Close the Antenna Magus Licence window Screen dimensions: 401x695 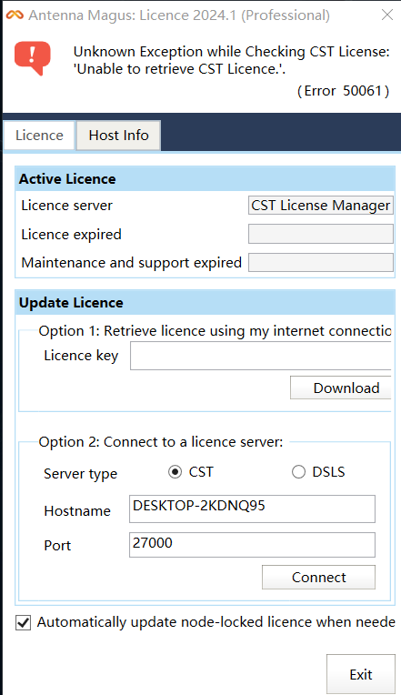tap(387, 15)
